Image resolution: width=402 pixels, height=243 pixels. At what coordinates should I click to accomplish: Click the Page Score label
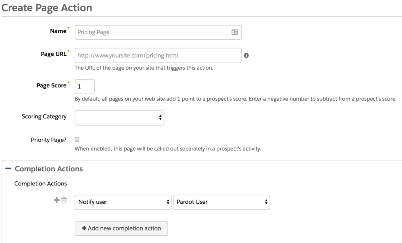(51, 85)
